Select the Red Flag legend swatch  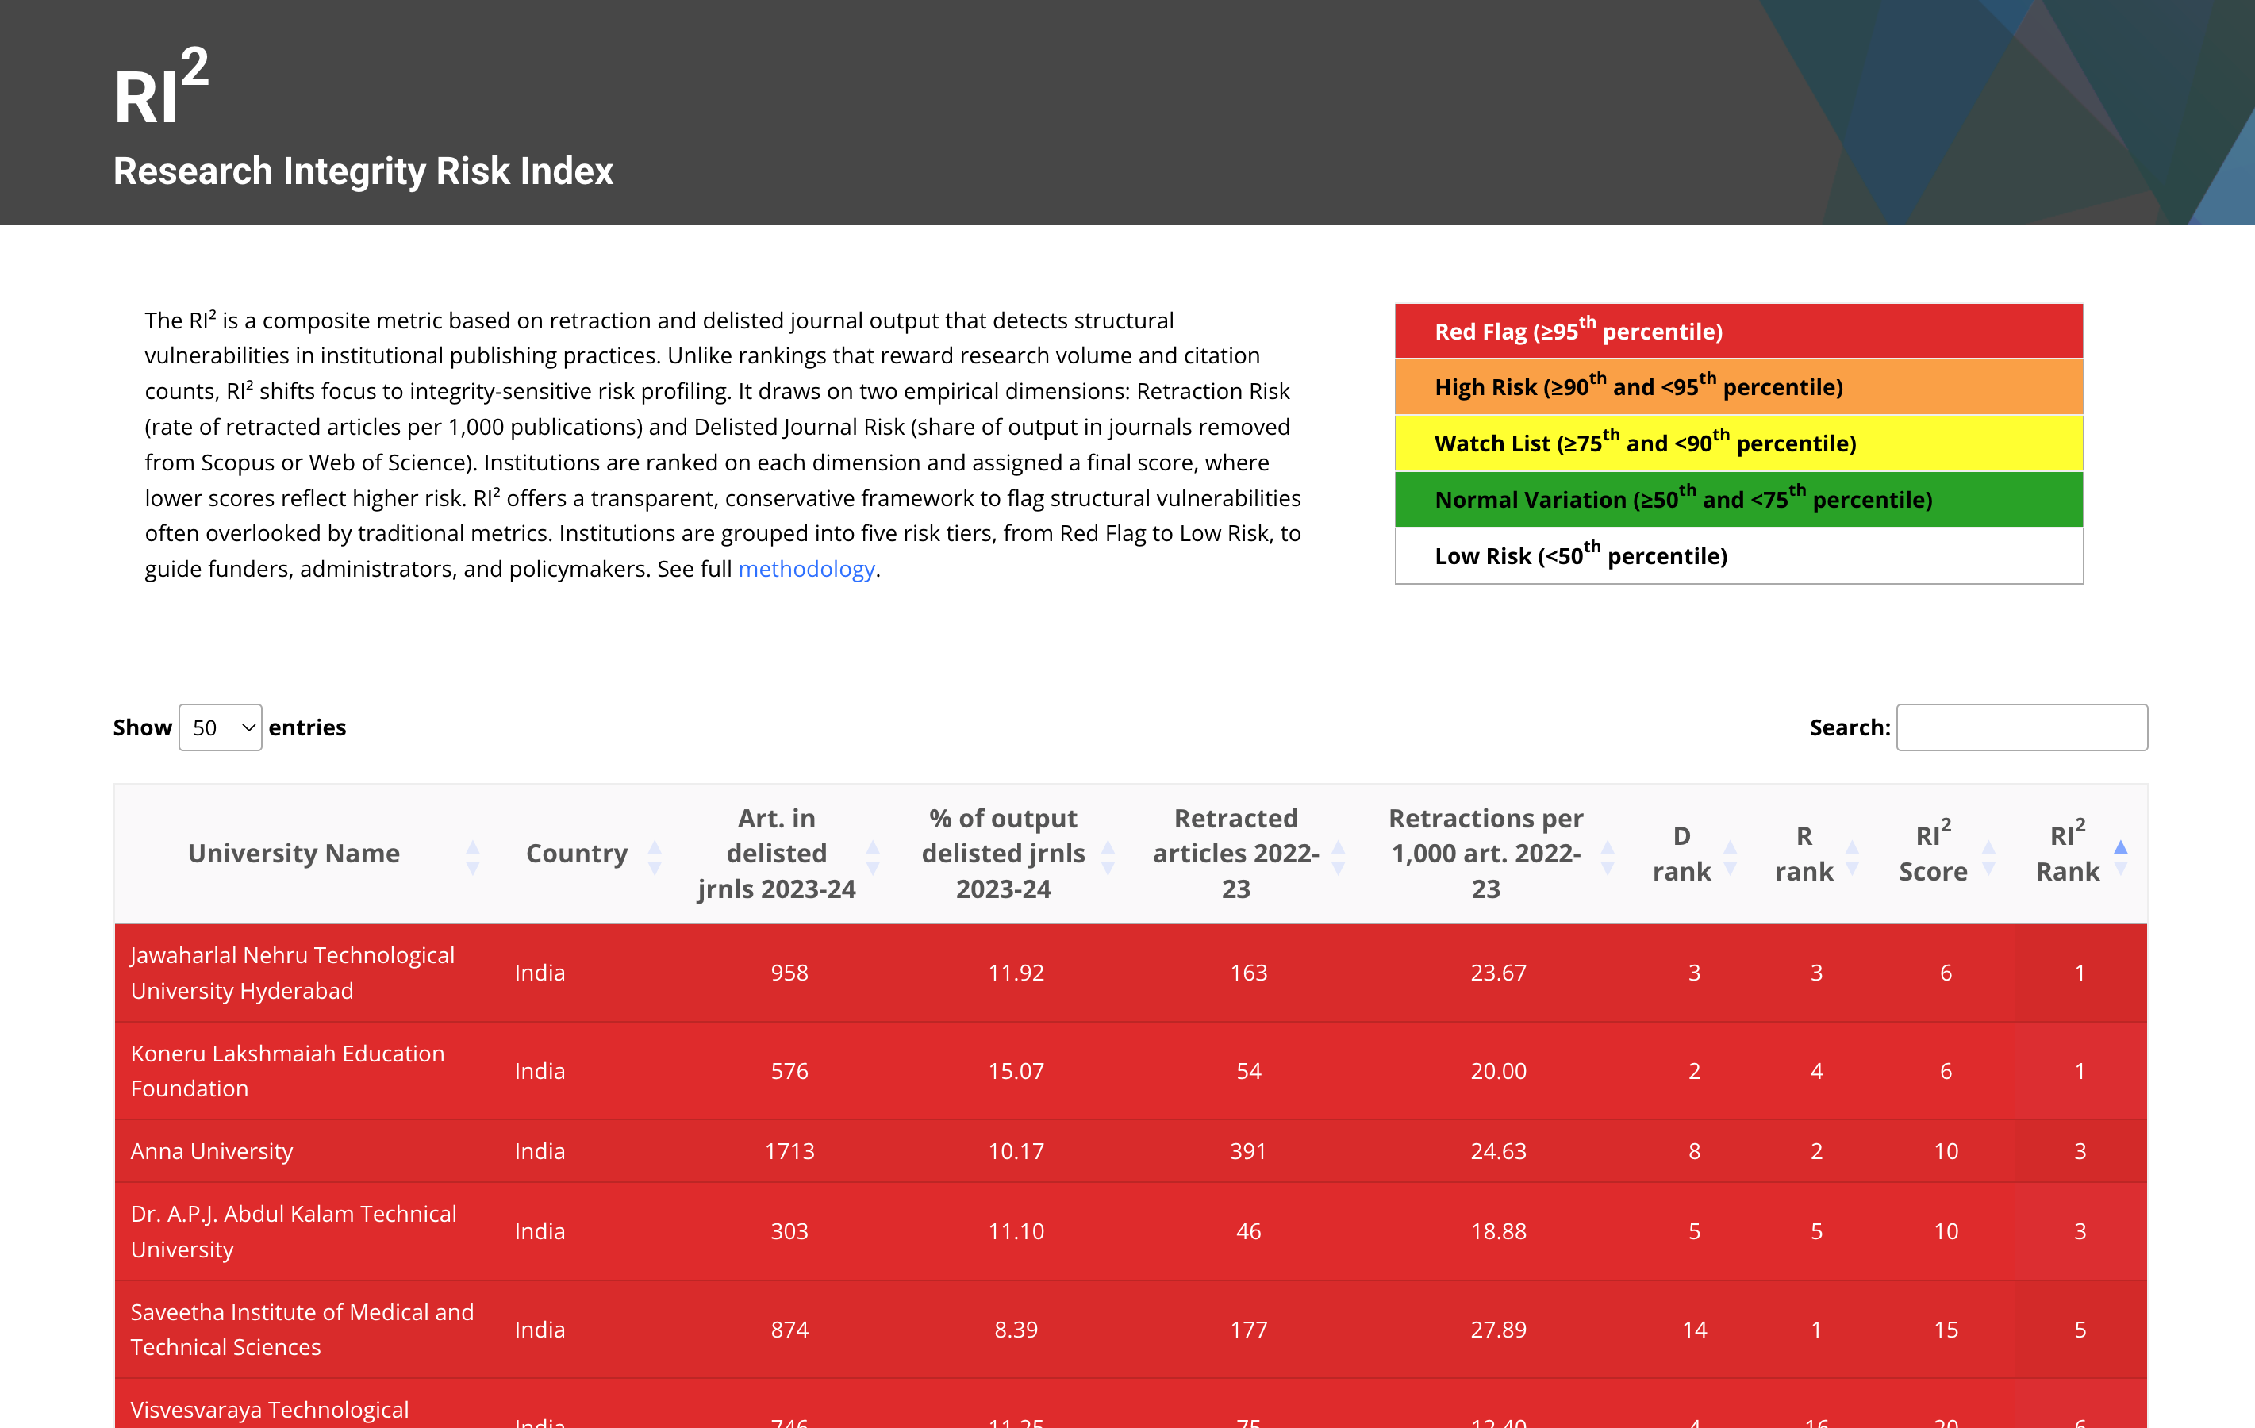pyautogui.click(x=1739, y=331)
